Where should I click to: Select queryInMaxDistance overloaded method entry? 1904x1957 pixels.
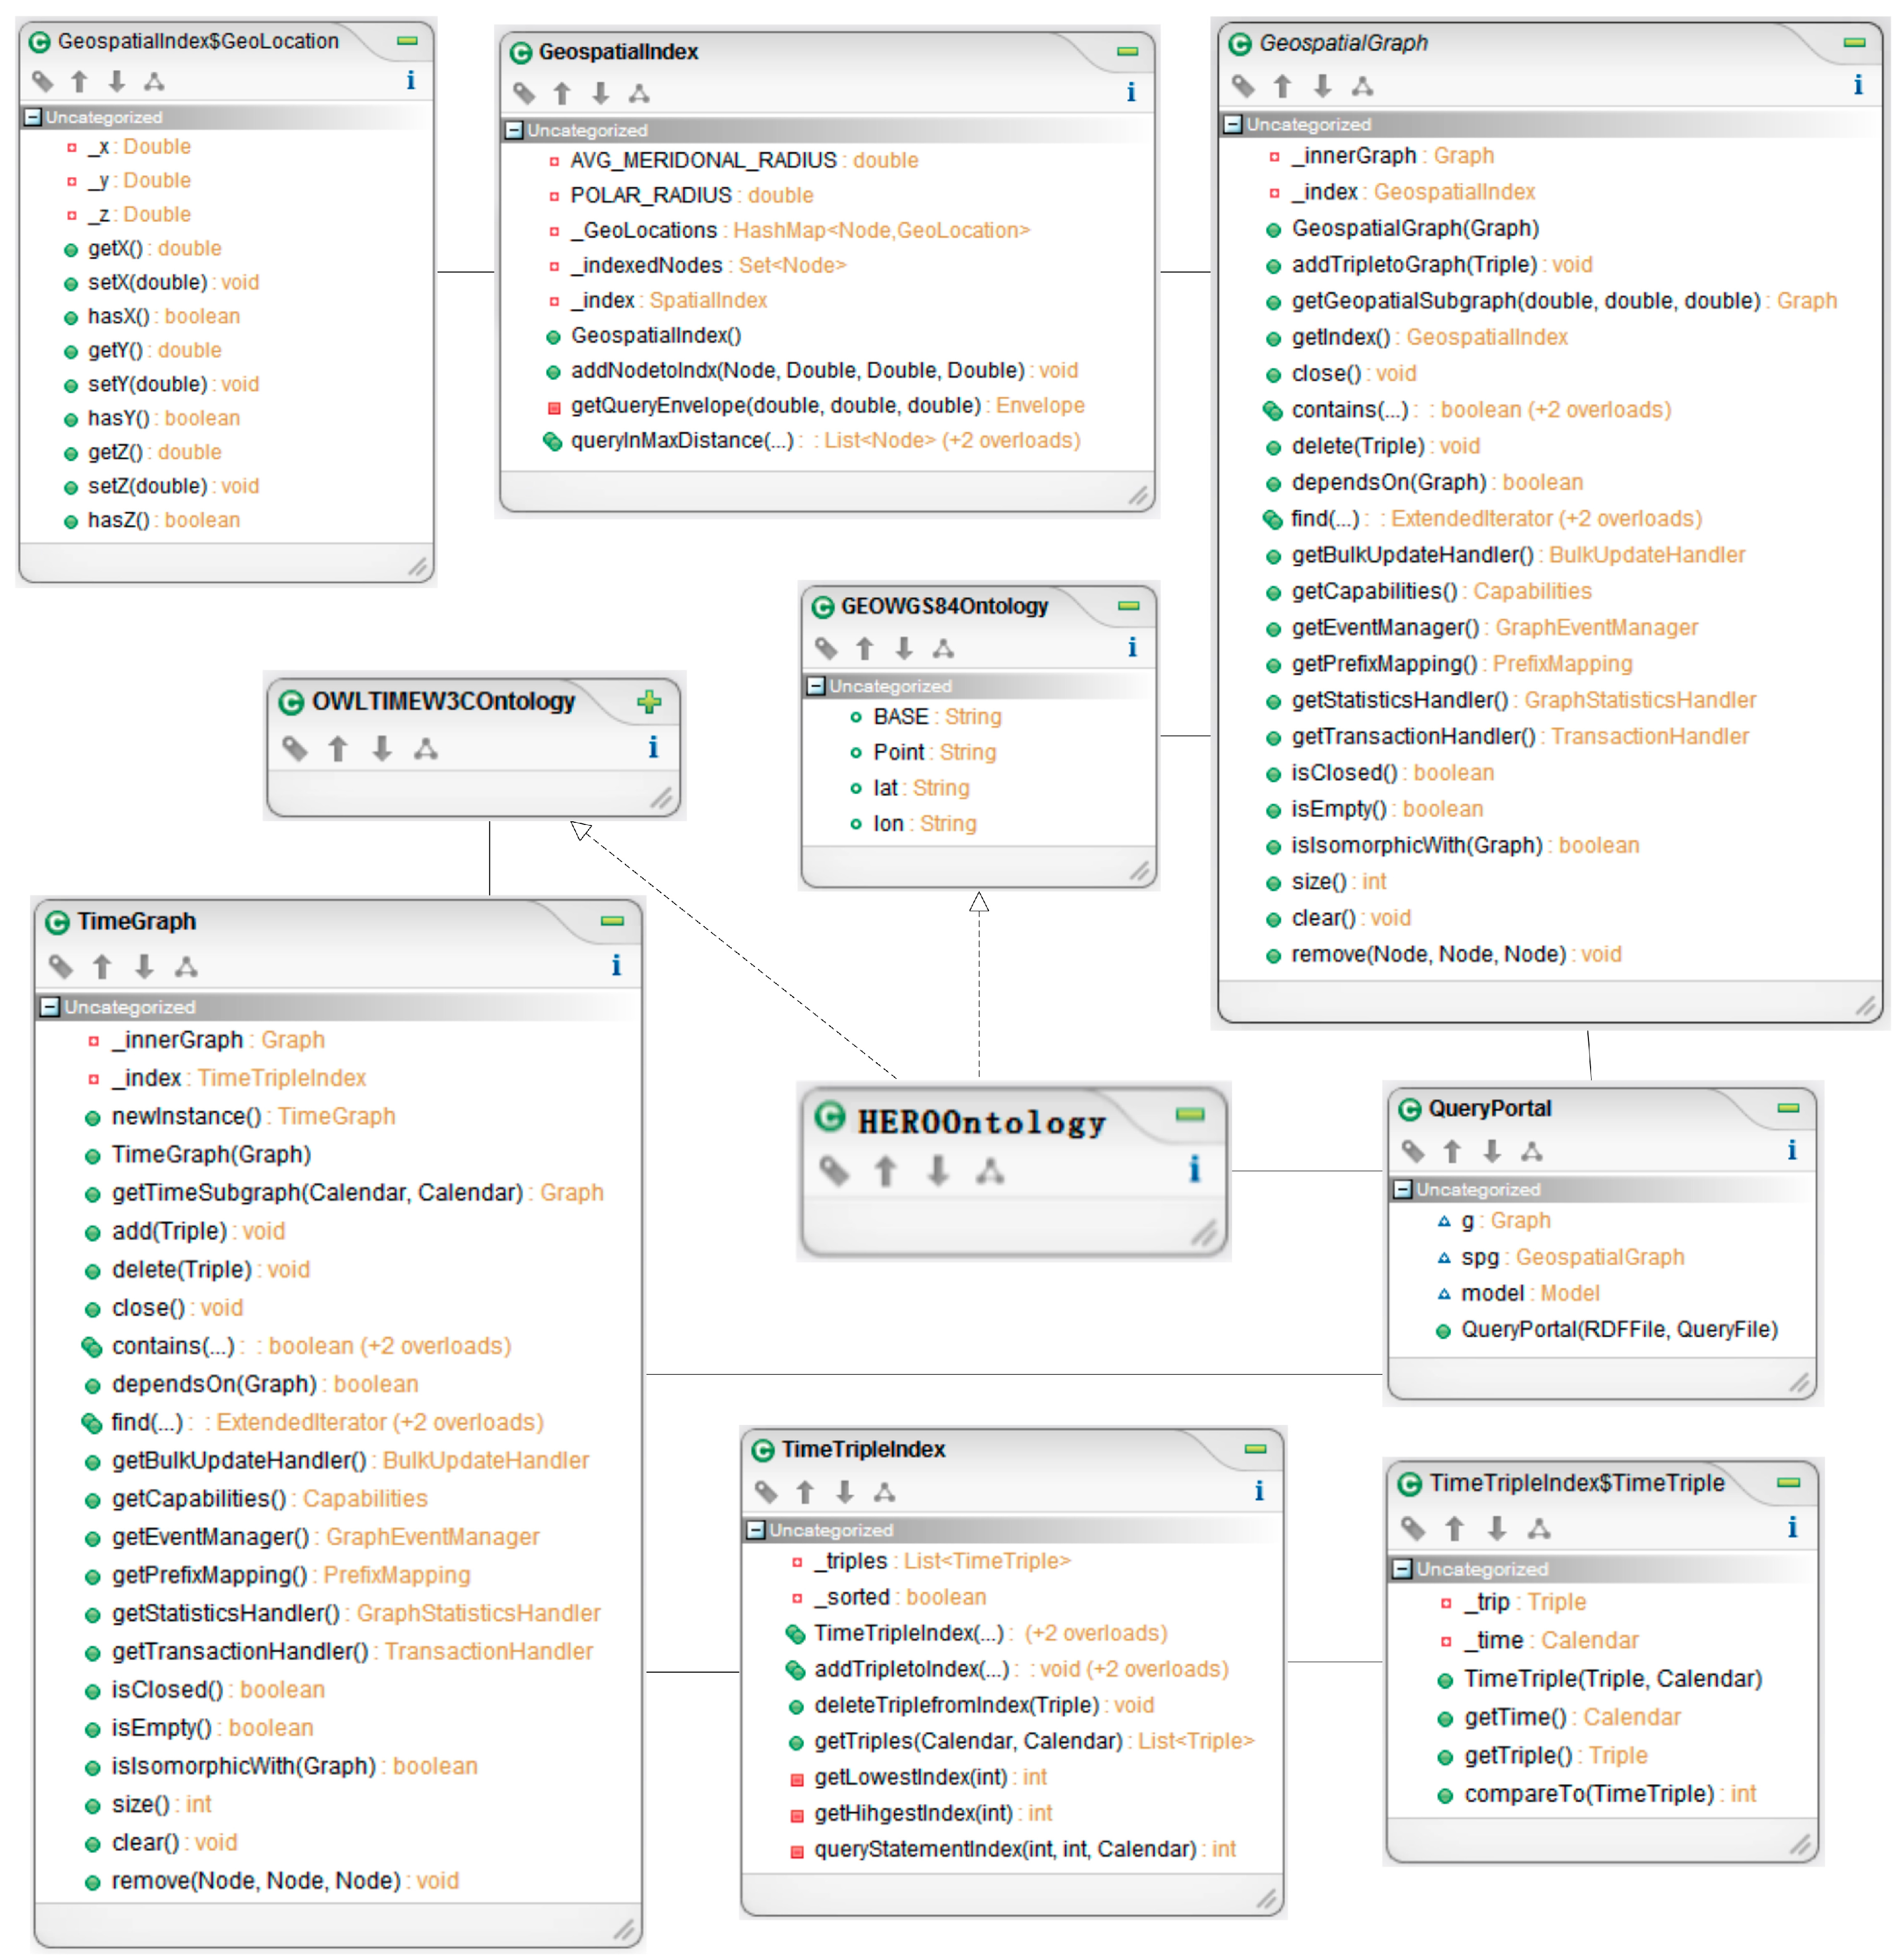[x=682, y=440]
